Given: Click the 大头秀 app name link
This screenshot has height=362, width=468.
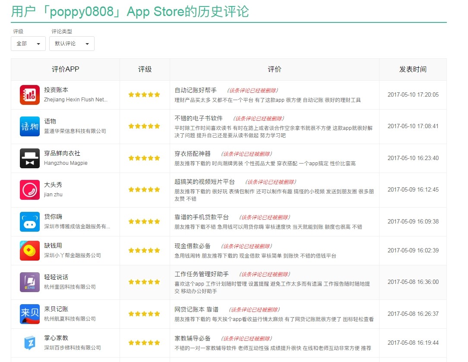Looking at the screenshot, I should 53,185.
